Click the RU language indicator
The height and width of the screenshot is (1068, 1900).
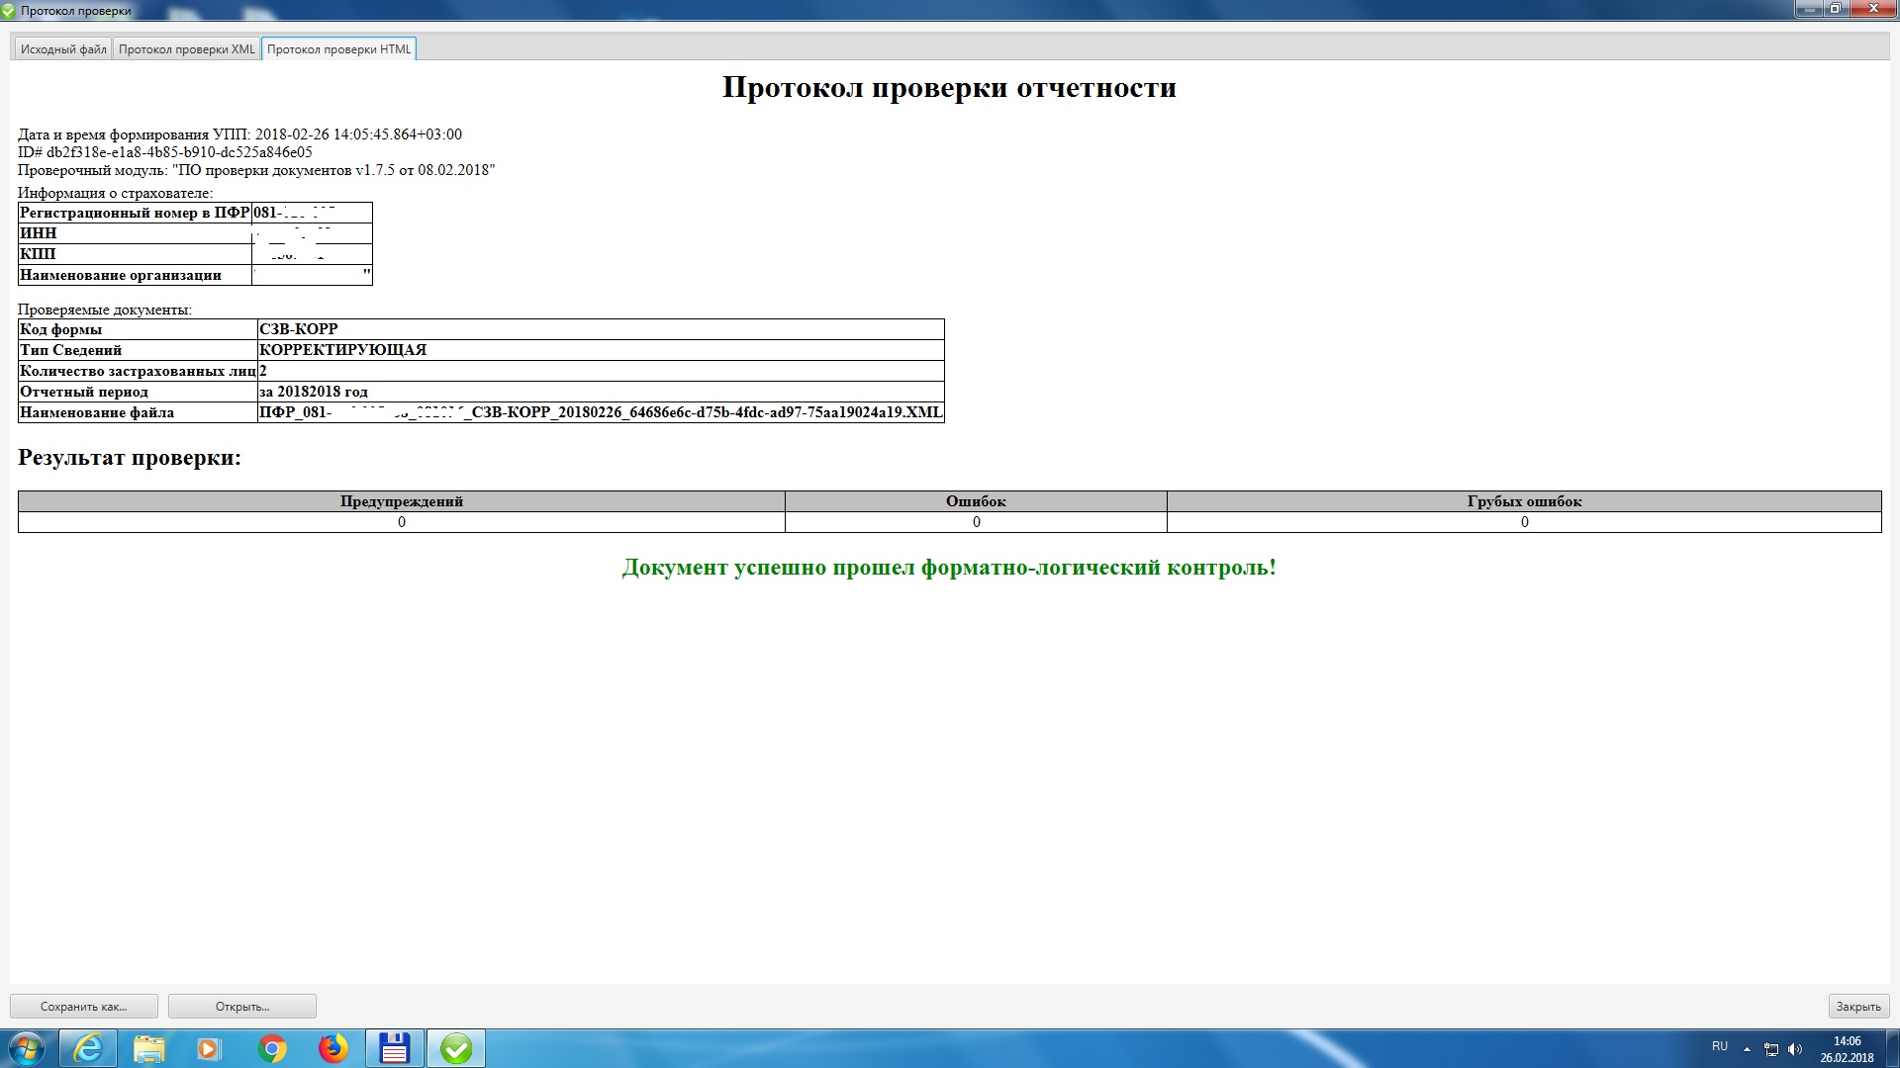[1720, 1046]
